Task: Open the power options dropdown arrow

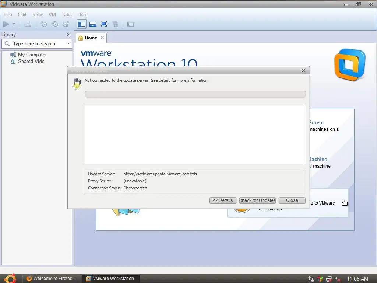Action: point(14,24)
